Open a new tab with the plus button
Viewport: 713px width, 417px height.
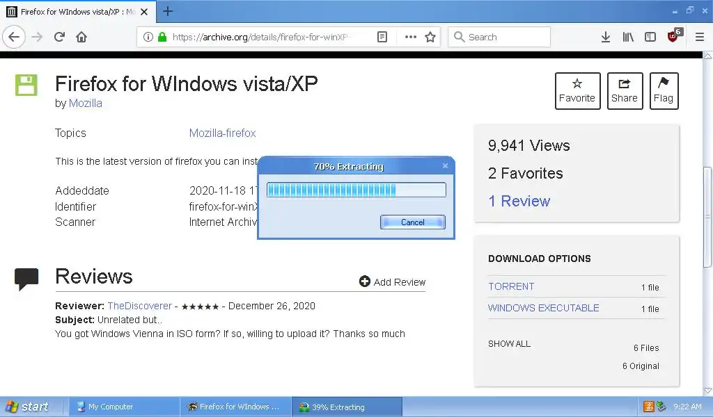[x=168, y=11]
